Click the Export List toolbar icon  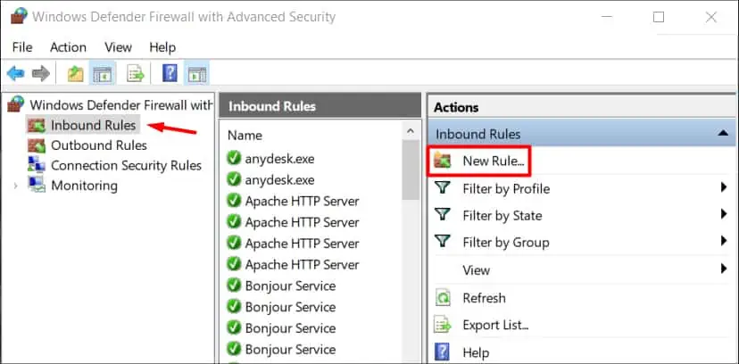coord(136,74)
